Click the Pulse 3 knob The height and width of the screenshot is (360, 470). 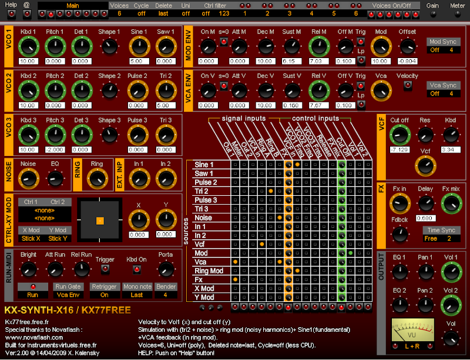[139, 135]
